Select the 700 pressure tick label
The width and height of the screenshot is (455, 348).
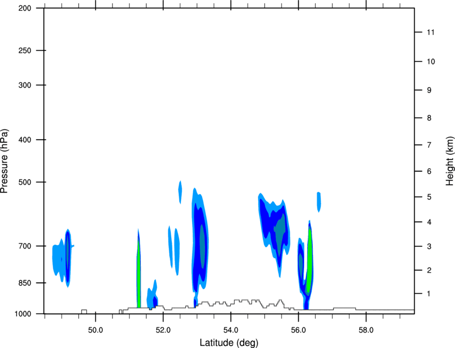(25, 246)
